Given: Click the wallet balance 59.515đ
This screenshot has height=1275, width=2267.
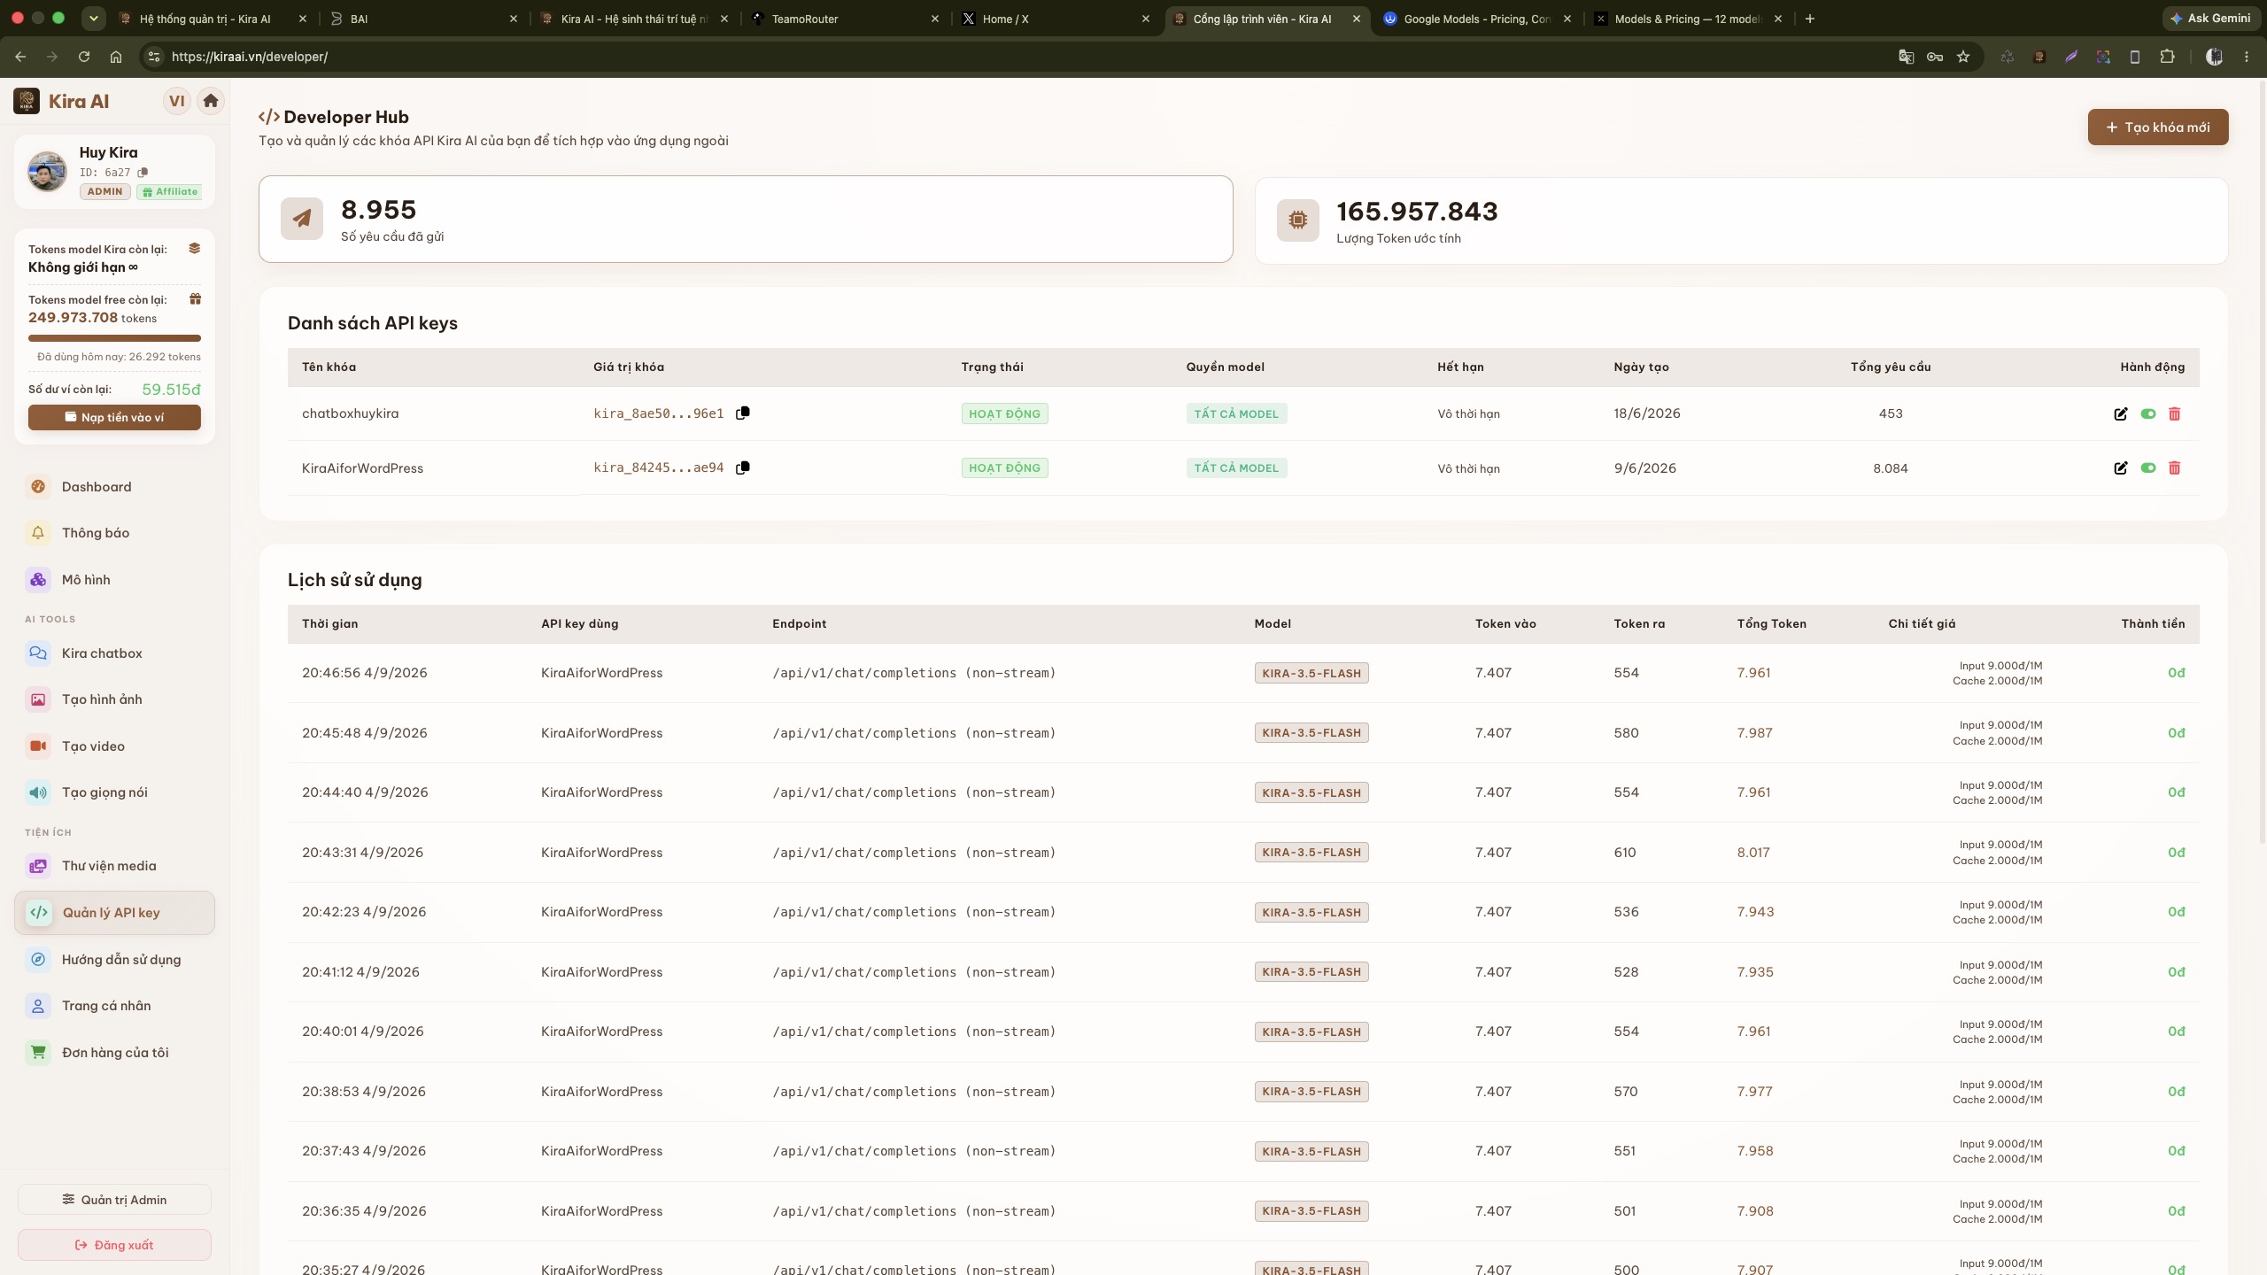Looking at the screenshot, I should pyautogui.click(x=171, y=390).
